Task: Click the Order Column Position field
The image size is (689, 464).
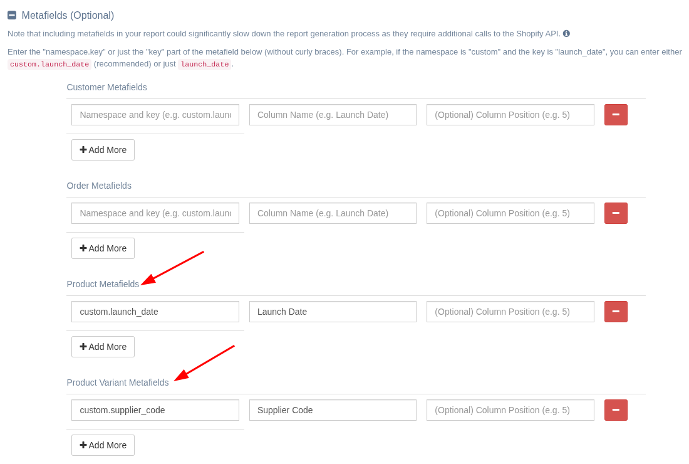Action: [510, 213]
